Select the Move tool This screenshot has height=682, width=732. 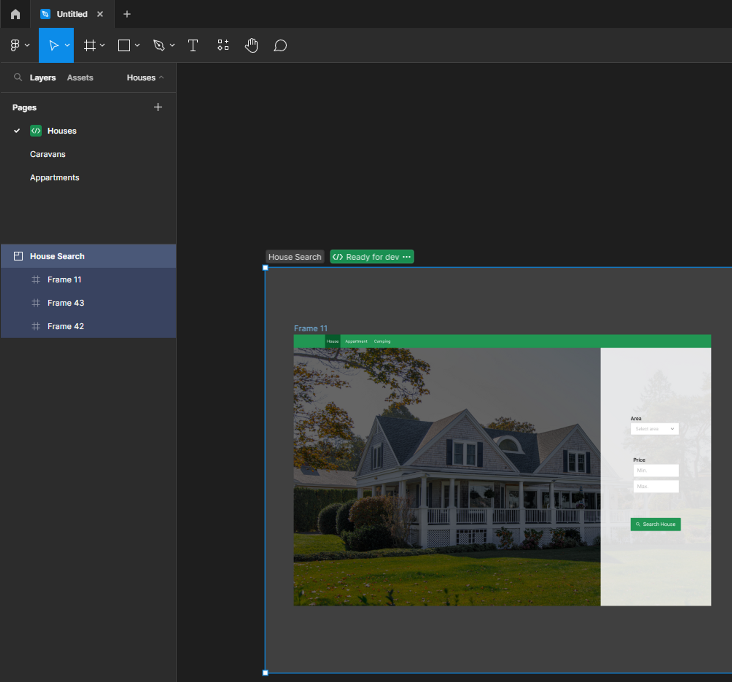(54, 45)
